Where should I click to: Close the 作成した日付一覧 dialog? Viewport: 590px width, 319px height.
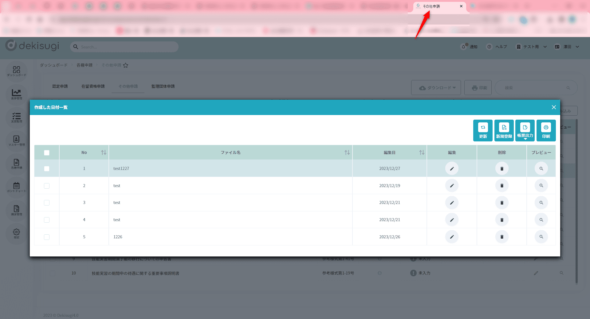554,107
